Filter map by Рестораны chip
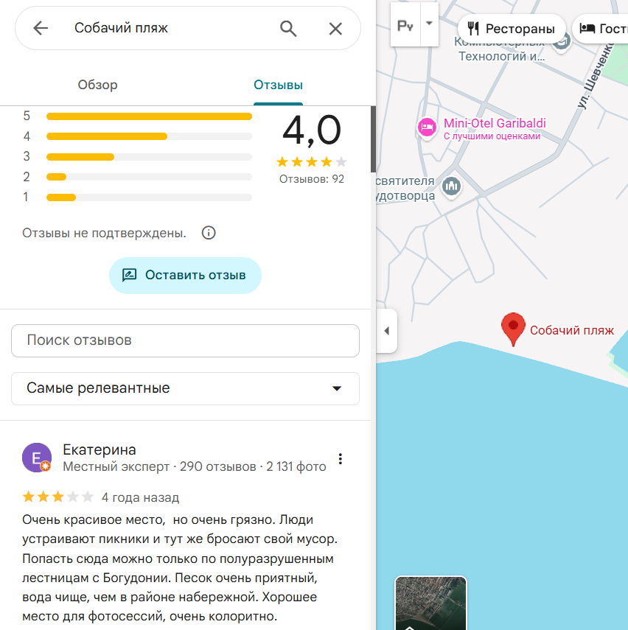The image size is (628, 630). click(x=512, y=29)
